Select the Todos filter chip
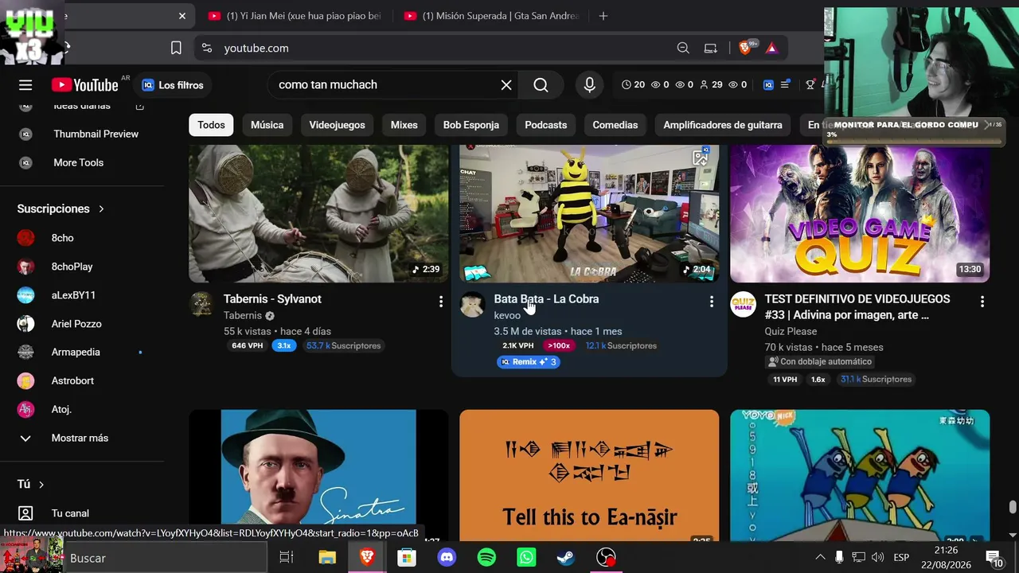Screen dimensions: 1019x573 point(211,125)
